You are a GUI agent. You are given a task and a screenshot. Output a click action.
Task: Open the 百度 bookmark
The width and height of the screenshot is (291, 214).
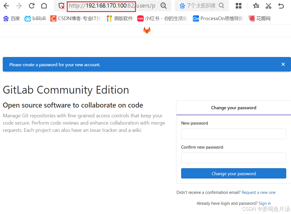pyautogui.click(x=11, y=18)
